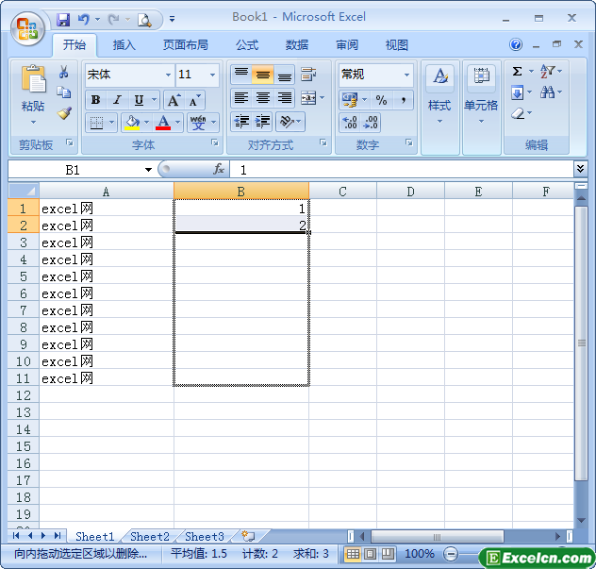Image resolution: width=596 pixels, height=569 pixels.
Task: Click the Office button
Action: coord(27,28)
